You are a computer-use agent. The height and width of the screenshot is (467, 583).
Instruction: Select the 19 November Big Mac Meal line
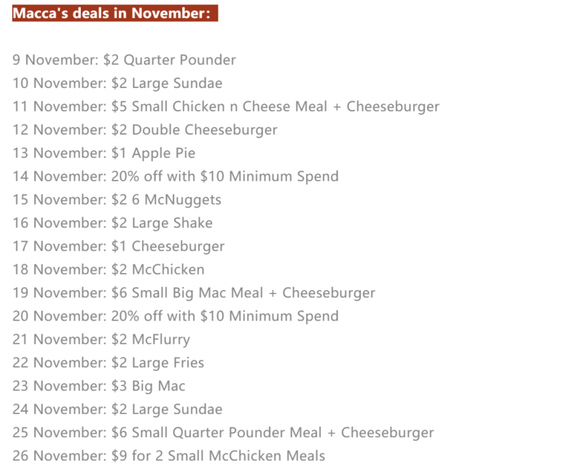[194, 293]
